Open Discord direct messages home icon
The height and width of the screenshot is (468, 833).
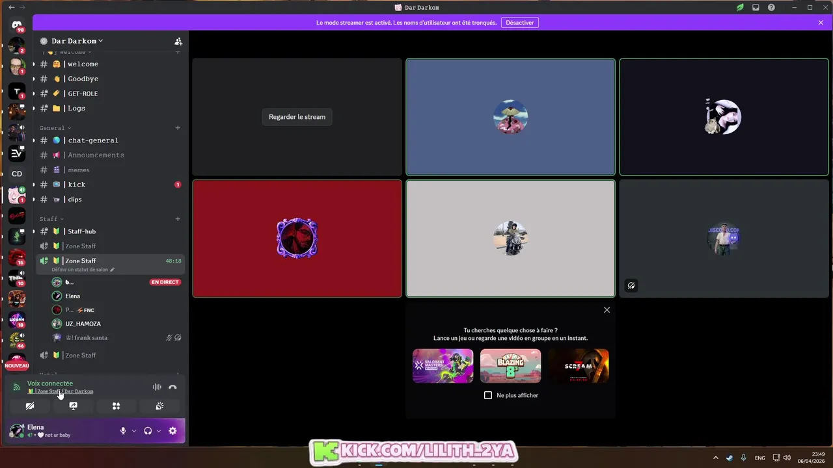(x=17, y=25)
